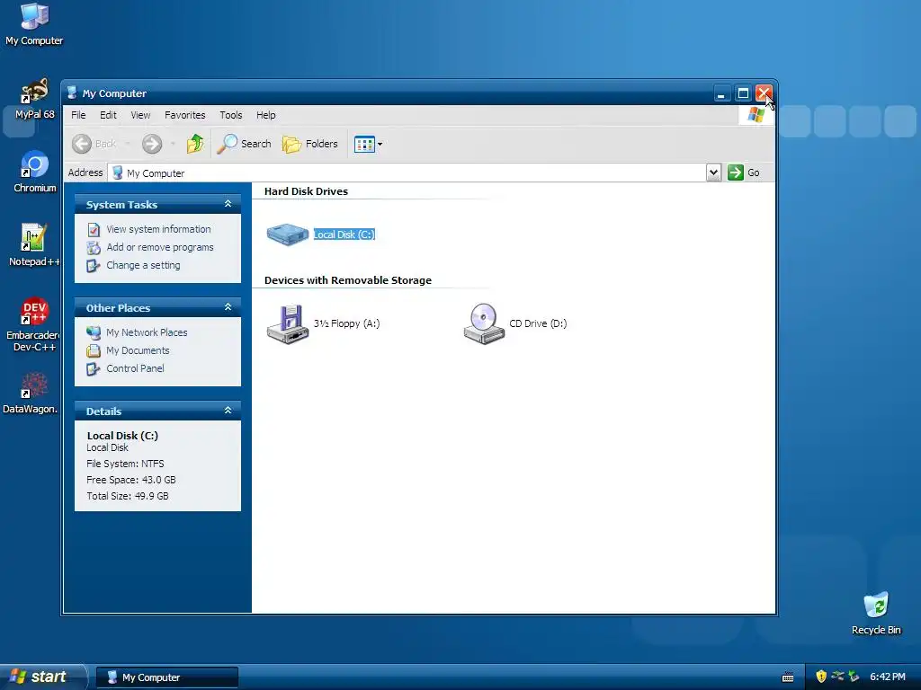Select the 3½ Floppy (A:) drive icon
The image size is (921, 690).
pyautogui.click(x=287, y=323)
